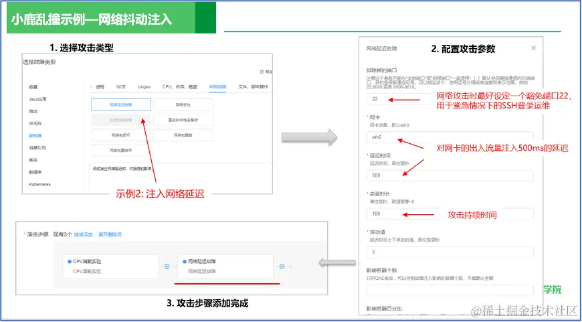The height and width of the screenshot is (322, 582).
Task: Click the 选择故障类型 dialog title
Action: [x=39, y=62]
